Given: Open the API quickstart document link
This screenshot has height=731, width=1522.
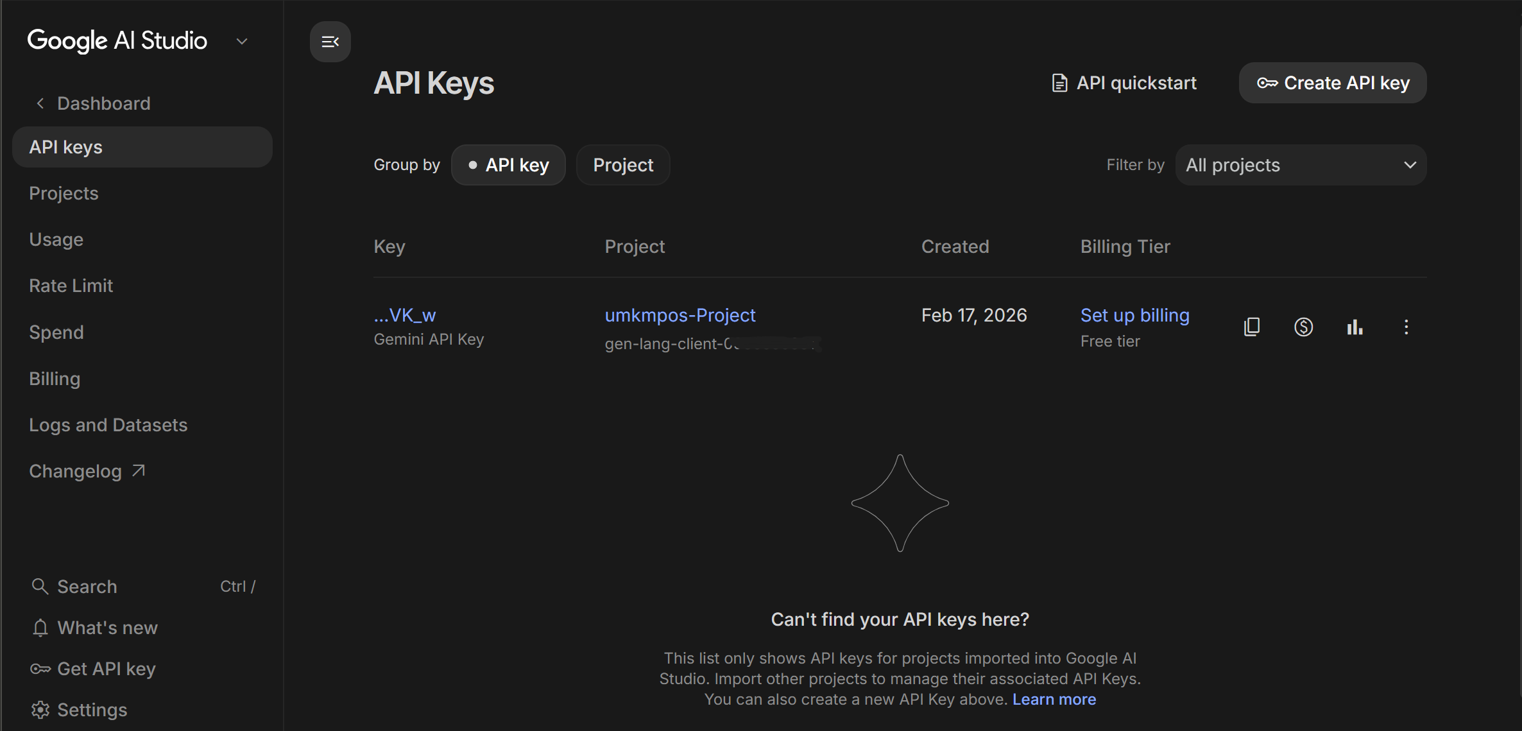Looking at the screenshot, I should (x=1124, y=83).
